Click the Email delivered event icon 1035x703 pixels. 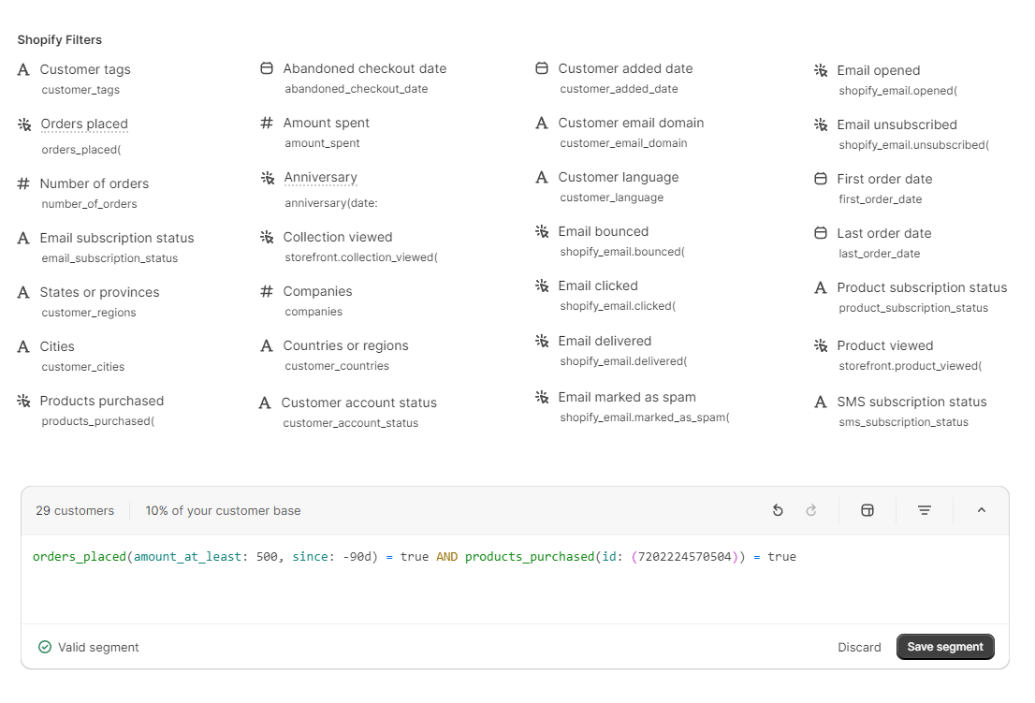[542, 341]
